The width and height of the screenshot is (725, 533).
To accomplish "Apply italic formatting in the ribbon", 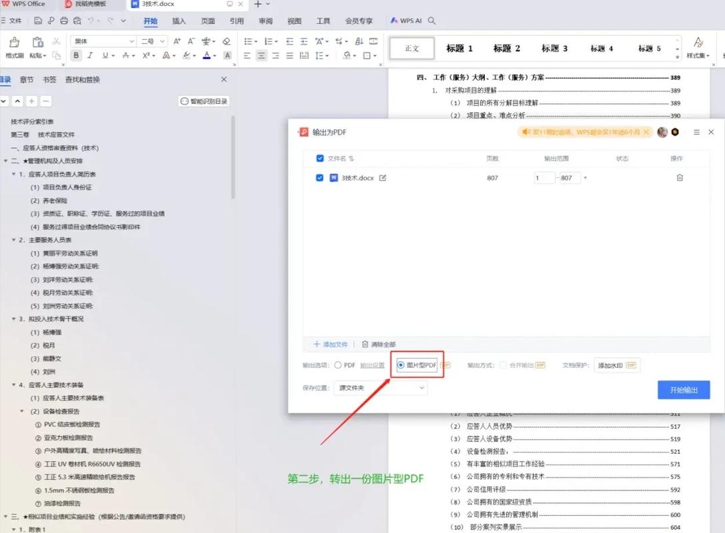I will pyautogui.click(x=90, y=55).
